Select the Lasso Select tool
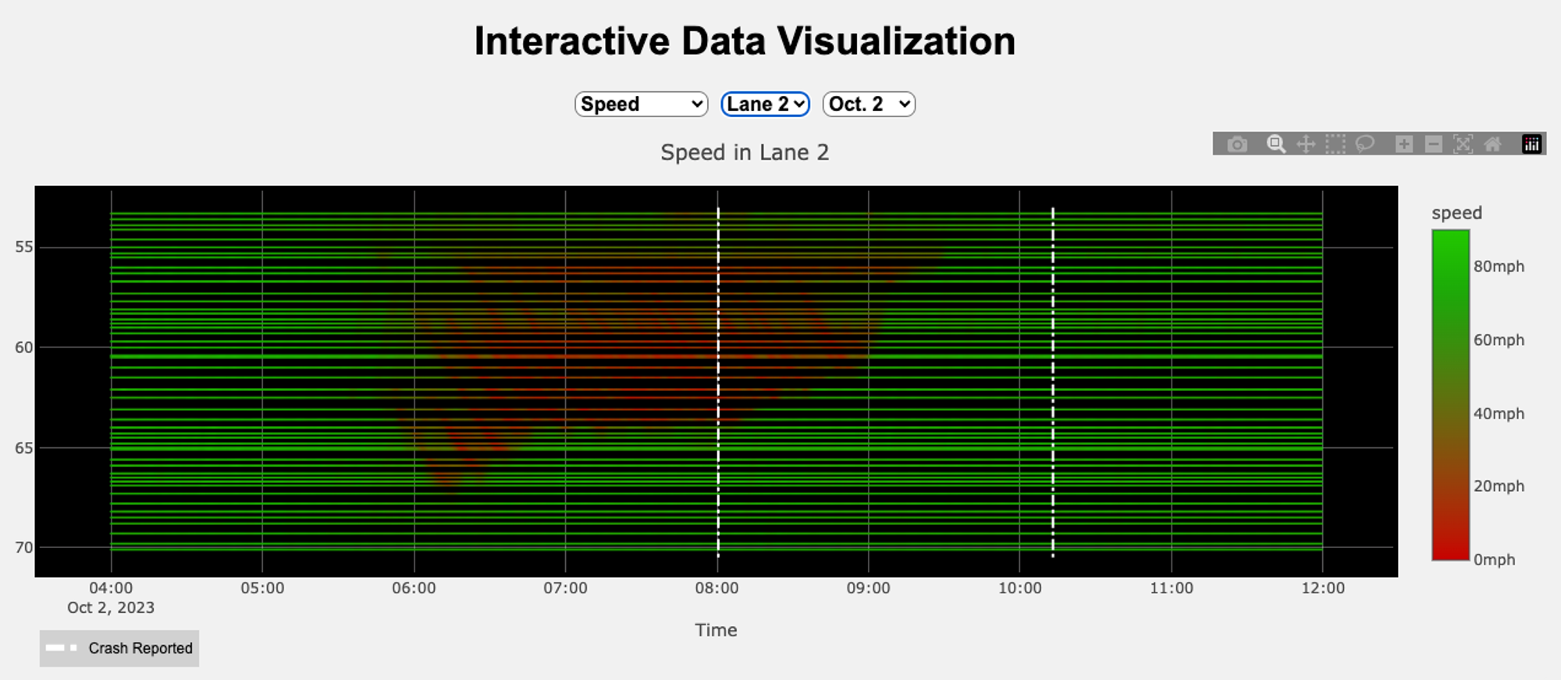The image size is (1561, 680). (x=1365, y=144)
